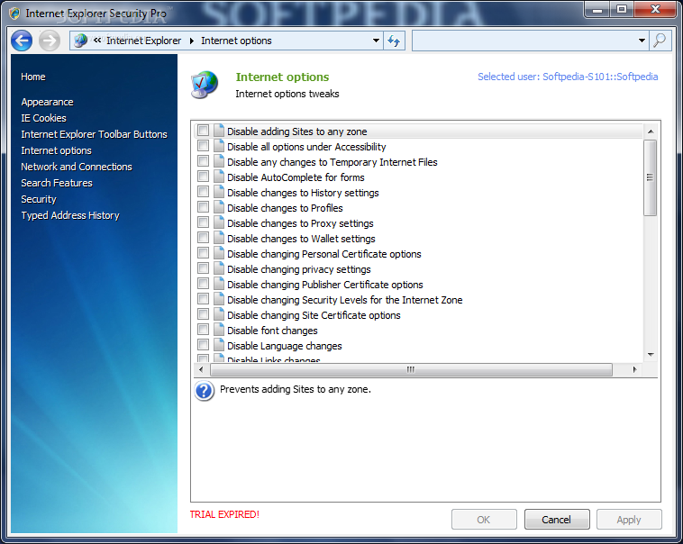Click the blue back arrow button
The width and height of the screenshot is (683, 544).
(x=22, y=41)
